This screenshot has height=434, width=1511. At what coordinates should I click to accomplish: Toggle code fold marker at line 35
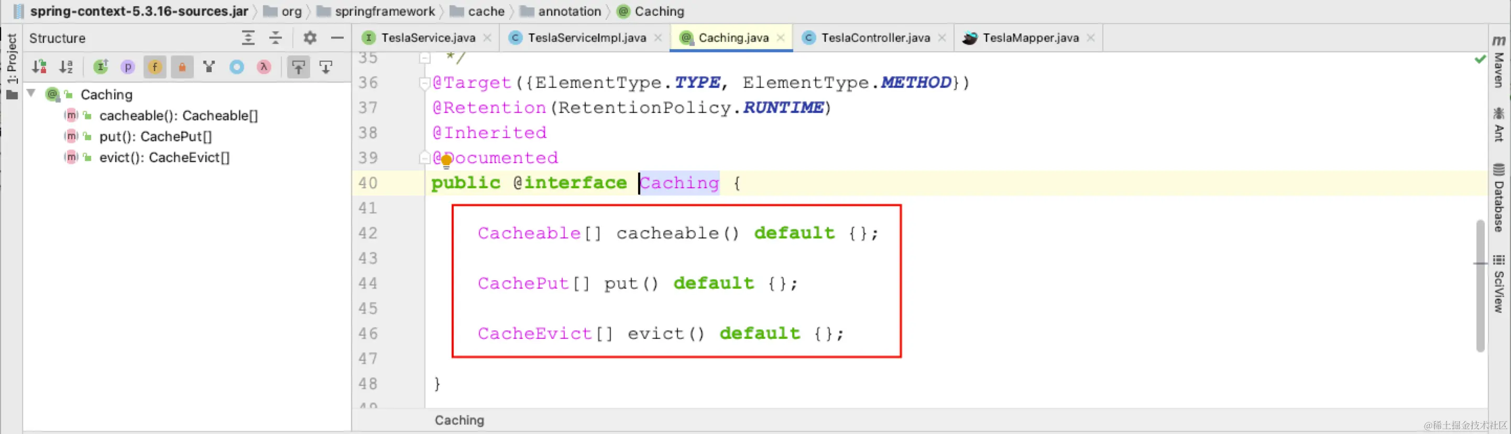[x=425, y=58]
